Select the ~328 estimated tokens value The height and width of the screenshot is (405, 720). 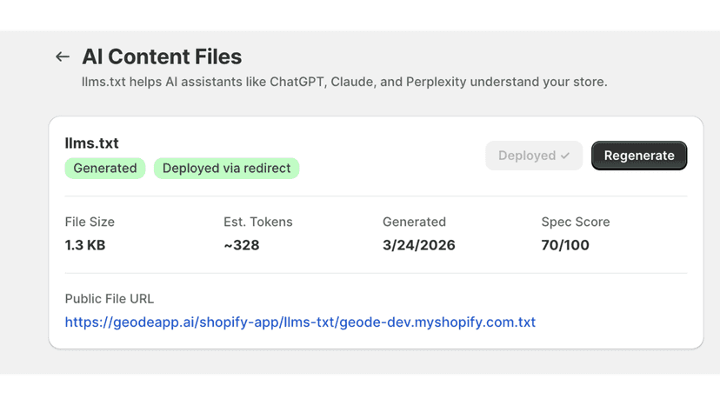tap(242, 245)
